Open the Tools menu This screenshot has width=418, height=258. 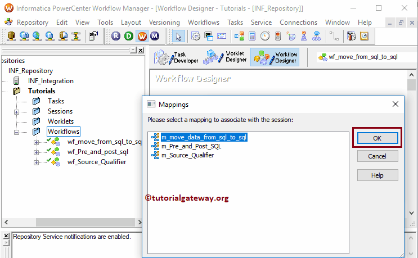[105, 22]
